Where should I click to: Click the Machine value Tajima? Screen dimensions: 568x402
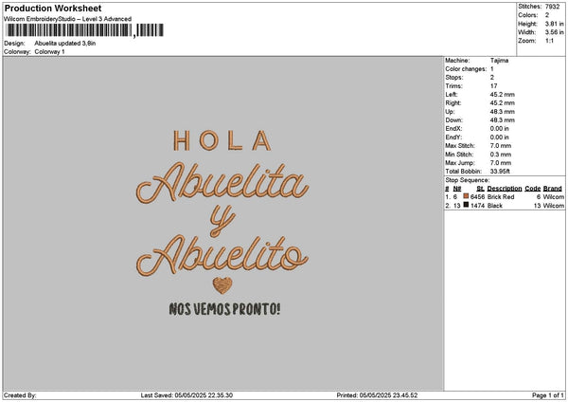pos(498,62)
